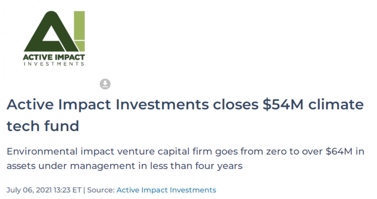Click the subheadline's first line about venture capital
Viewport: 377px width, 199px height.
tap(185, 151)
